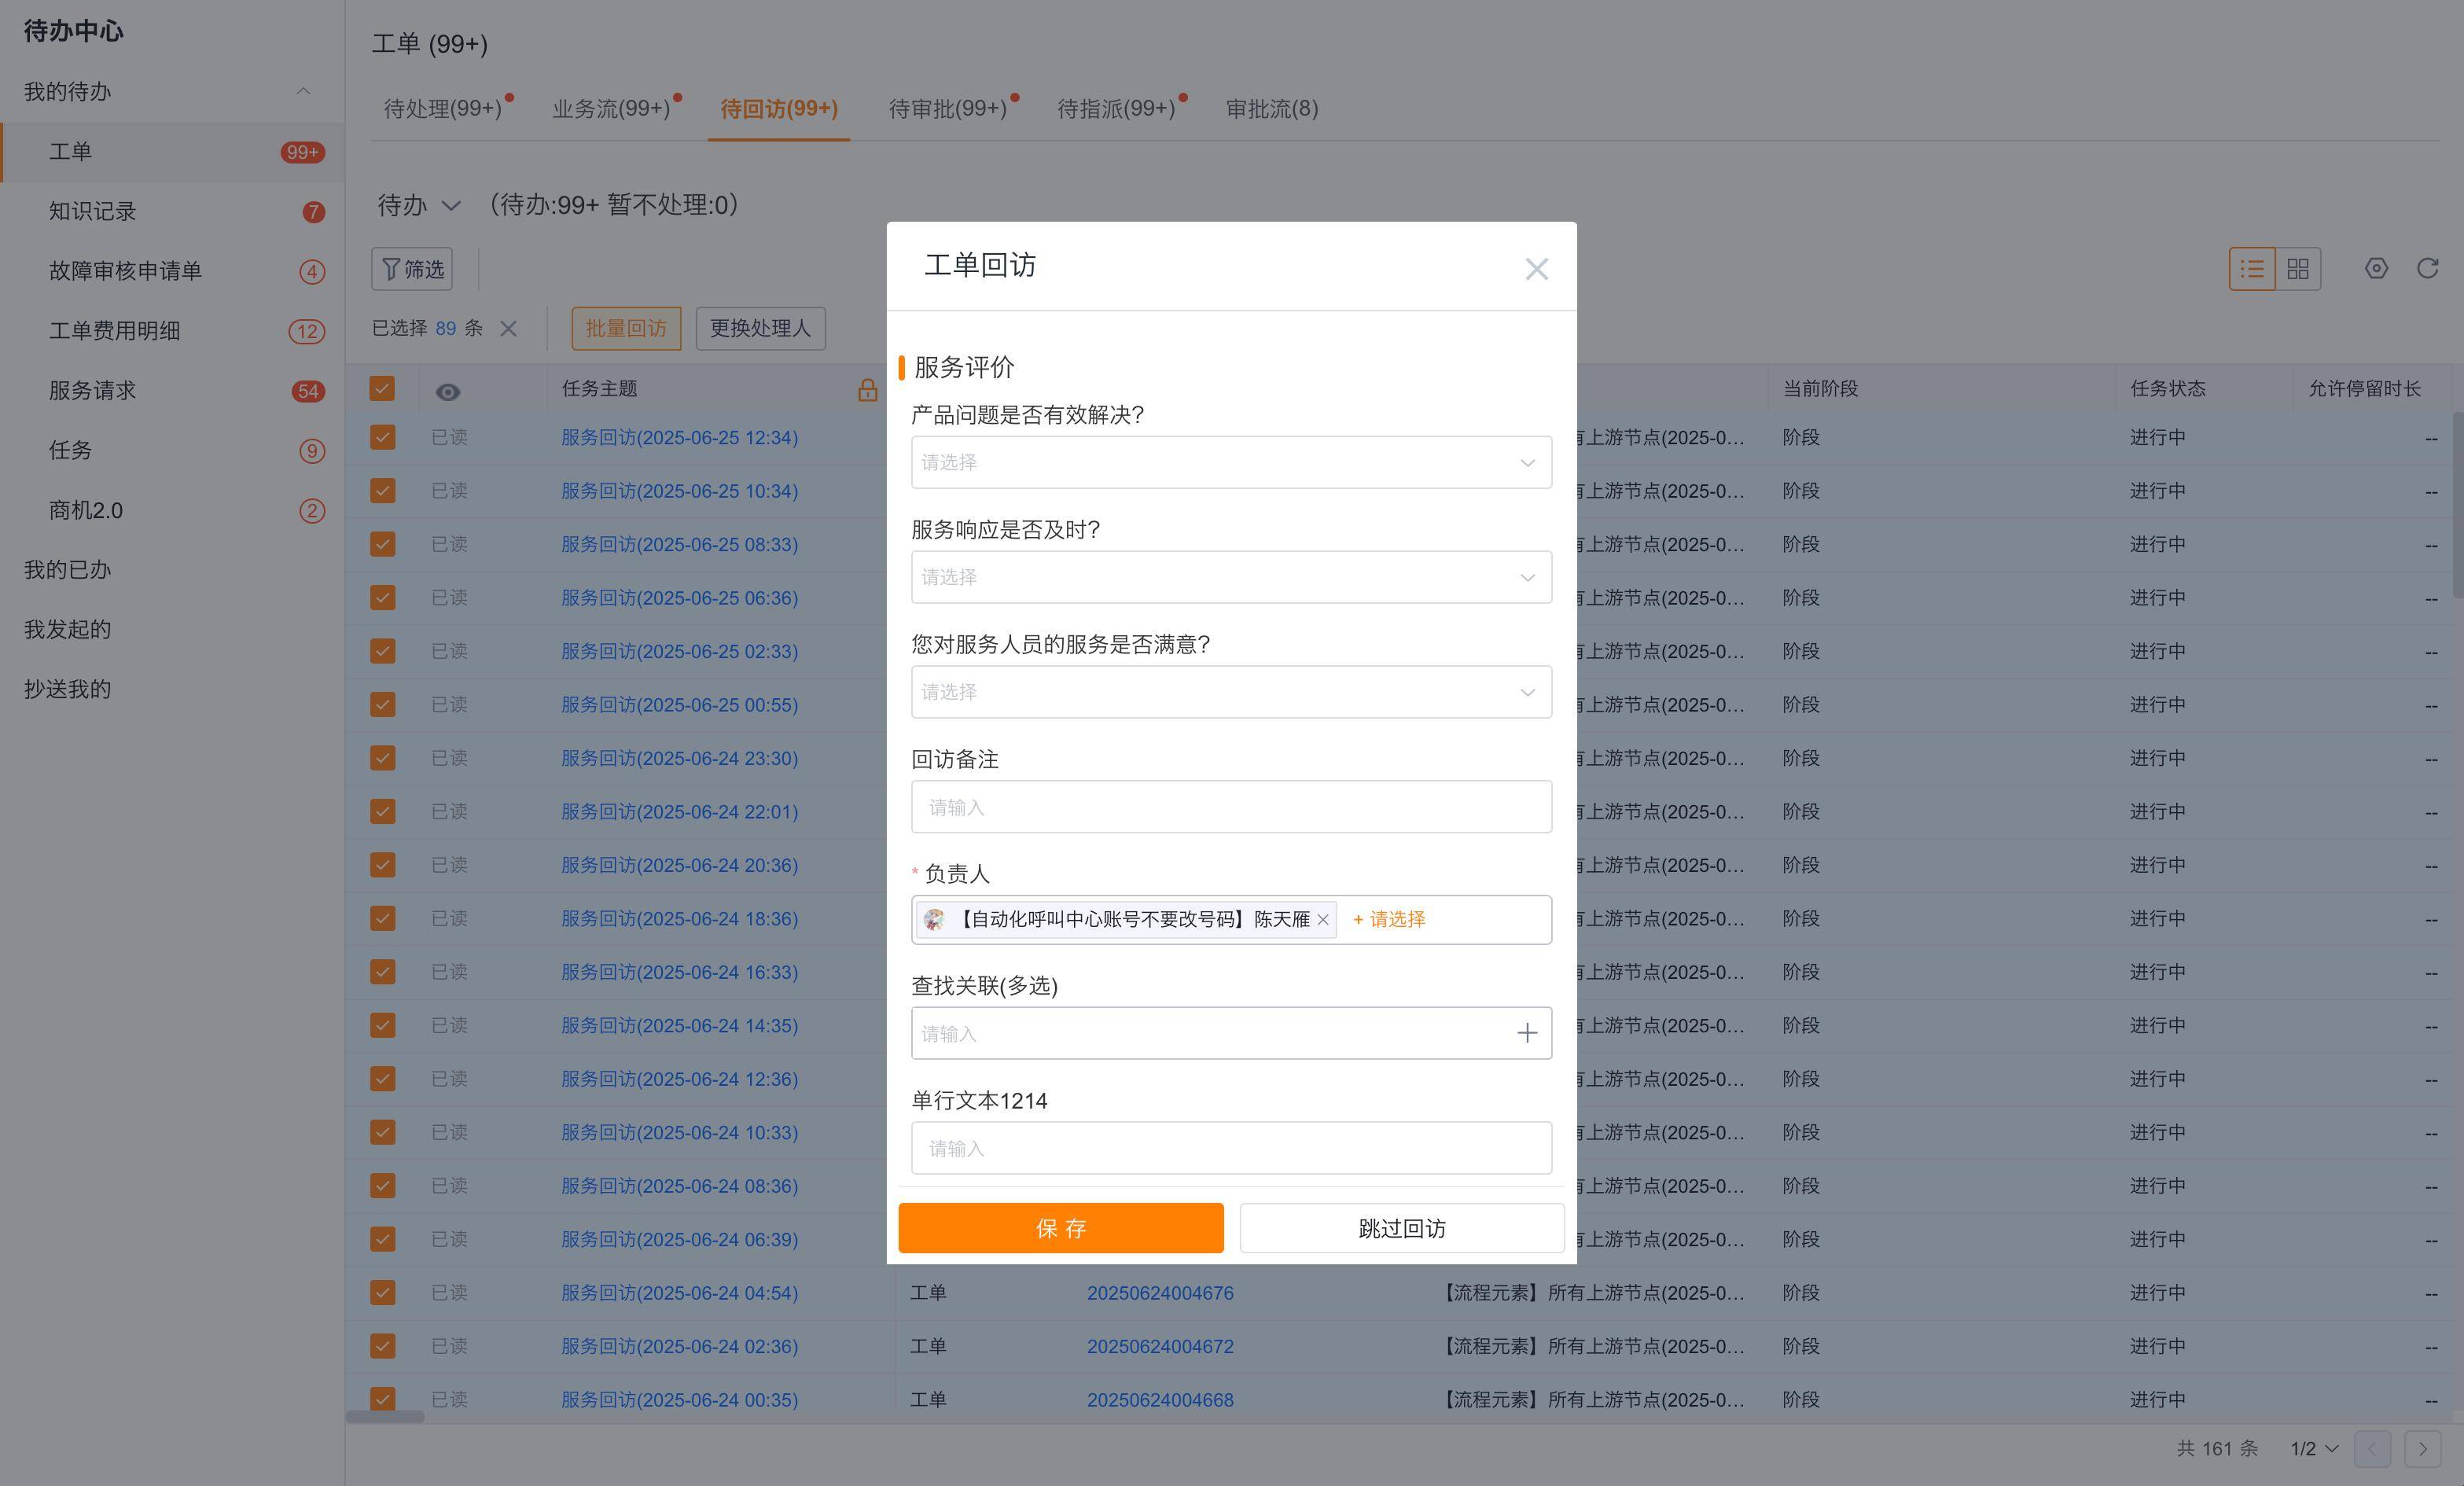The width and height of the screenshot is (2464, 1486).
Task: Switch to grid card view icon
Action: pyautogui.click(x=2298, y=269)
